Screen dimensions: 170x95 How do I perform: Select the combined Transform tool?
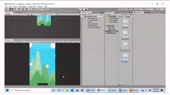(27, 9)
